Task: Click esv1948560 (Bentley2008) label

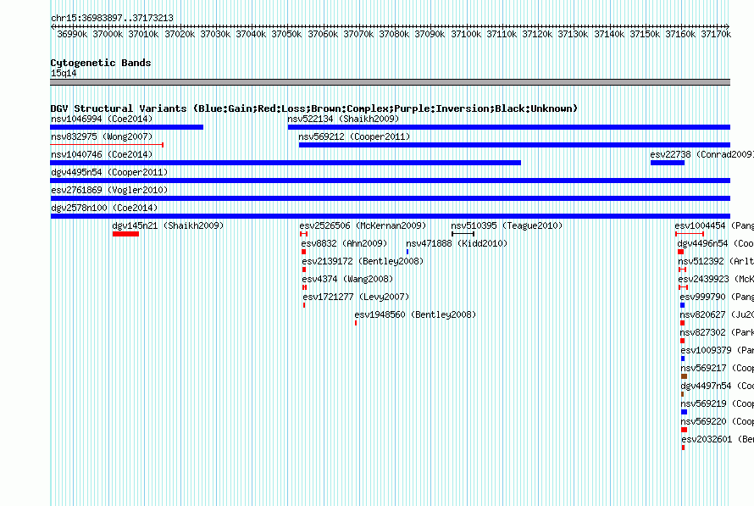Action: (415, 314)
